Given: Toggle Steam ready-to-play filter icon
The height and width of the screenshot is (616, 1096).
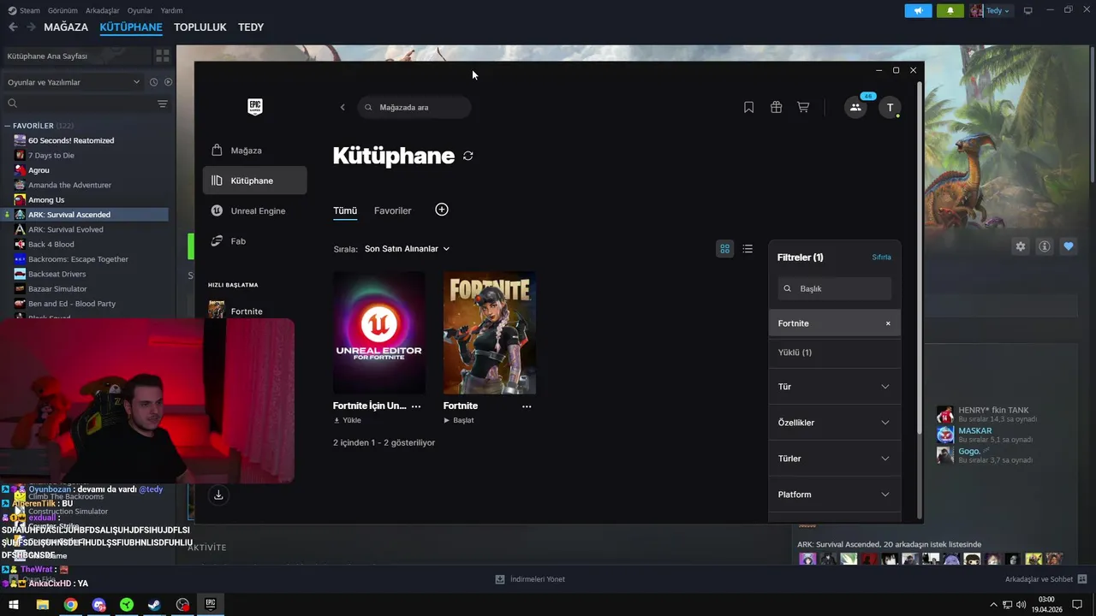Looking at the screenshot, I should click(x=168, y=82).
